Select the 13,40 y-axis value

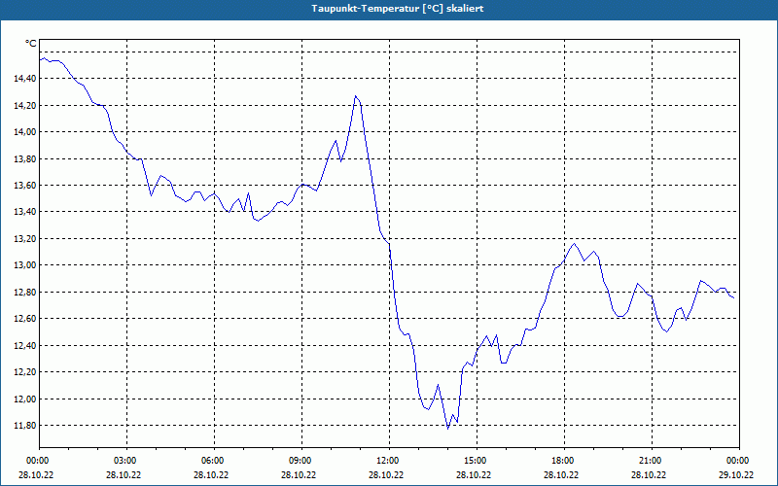click(x=24, y=212)
